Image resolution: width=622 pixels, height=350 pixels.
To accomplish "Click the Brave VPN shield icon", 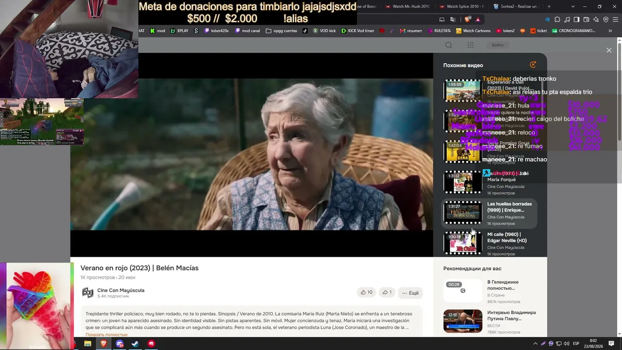I will (x=606, y=19).
